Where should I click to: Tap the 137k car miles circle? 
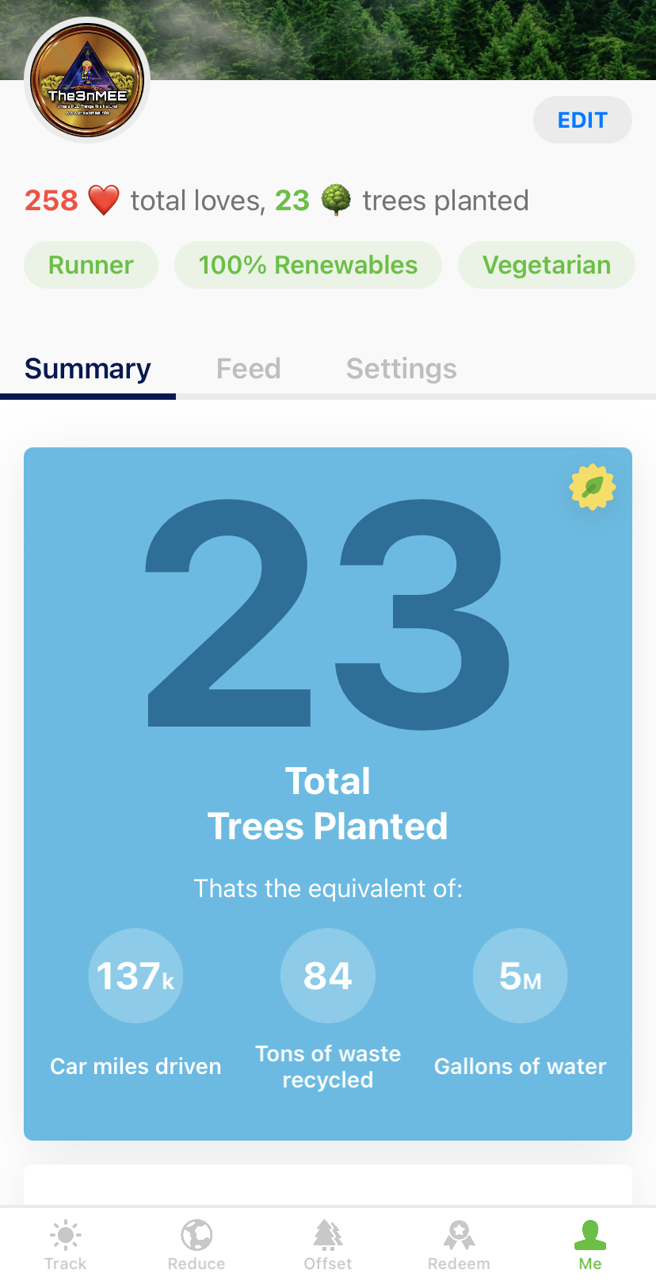click(x=135, y=976)
